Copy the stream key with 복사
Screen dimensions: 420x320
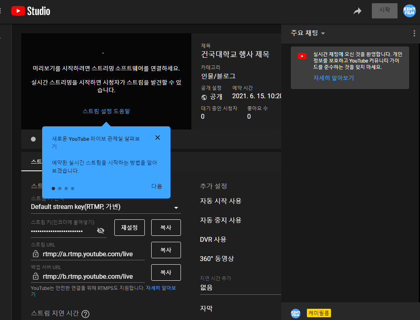(166, 228)
